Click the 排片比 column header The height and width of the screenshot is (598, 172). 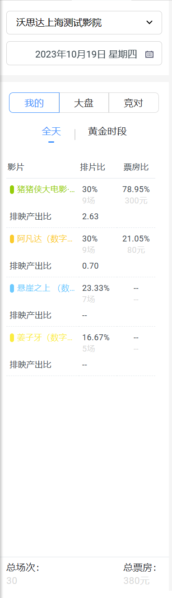pos(93,167)
